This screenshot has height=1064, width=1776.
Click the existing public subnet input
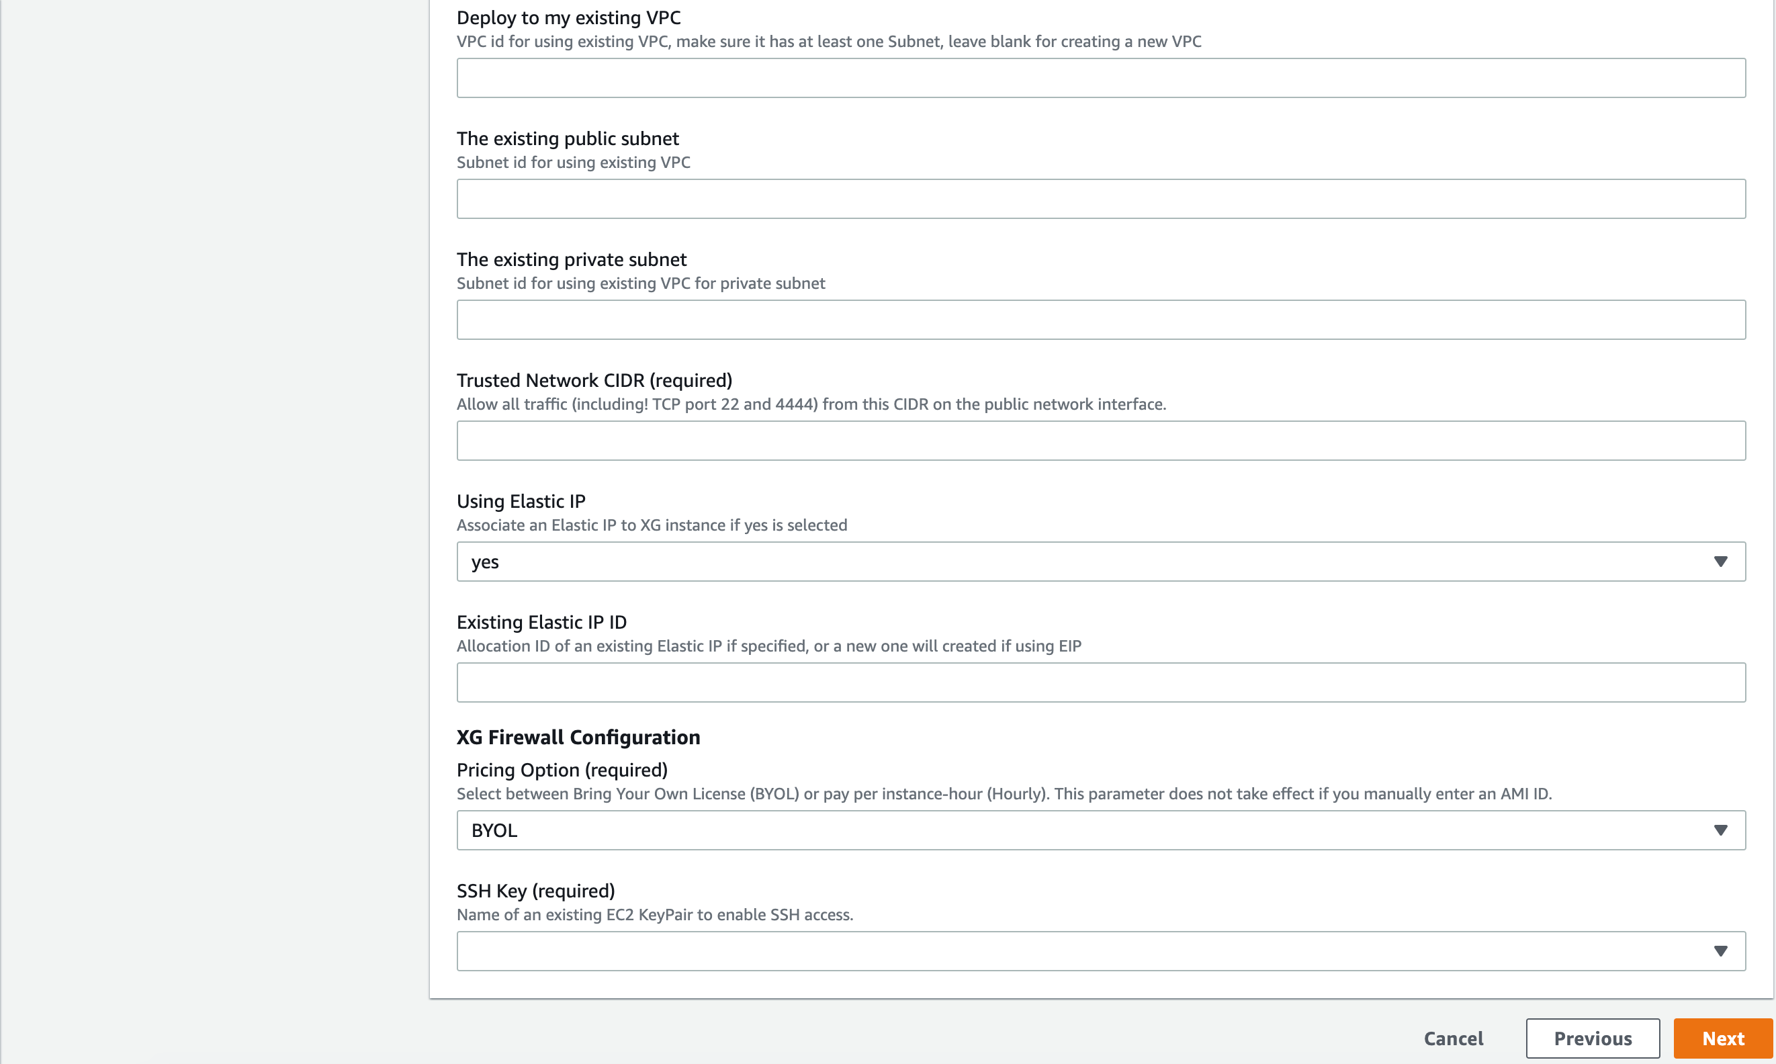tap(1100, 199)
